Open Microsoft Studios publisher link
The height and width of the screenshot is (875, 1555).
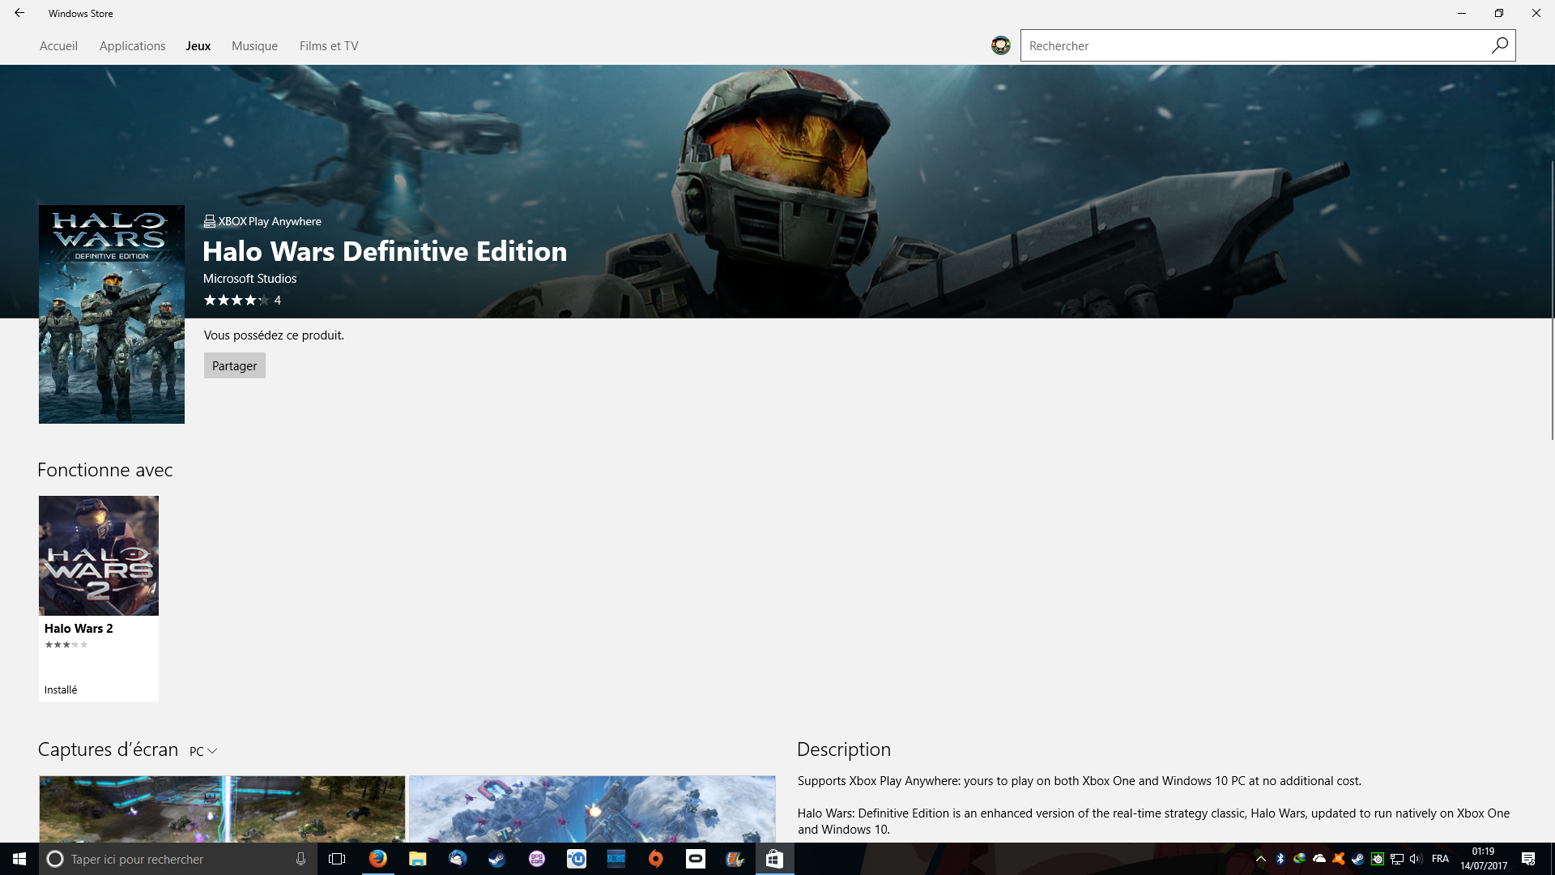pos(249,279)
